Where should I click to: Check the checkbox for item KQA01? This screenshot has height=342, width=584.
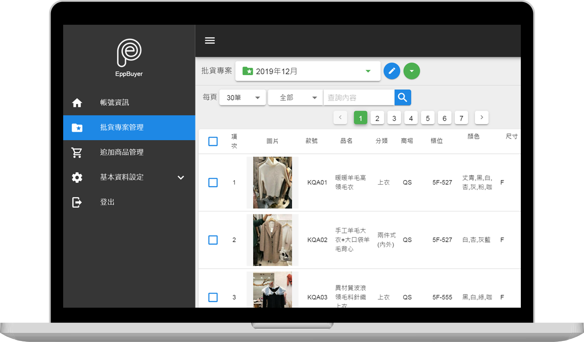213,183
